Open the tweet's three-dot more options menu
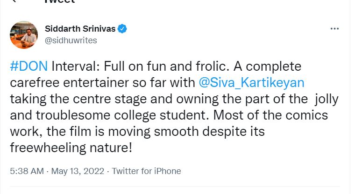The width and height of the screenshot is (355, 194). pyautogui.click(x=334, y=29)
